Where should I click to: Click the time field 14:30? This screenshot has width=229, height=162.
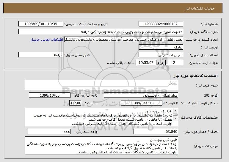click(x=75, y=103)
